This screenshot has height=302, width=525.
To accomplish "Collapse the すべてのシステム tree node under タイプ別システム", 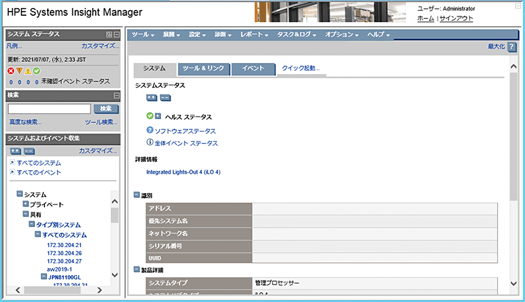I will (x=37, y=234).
